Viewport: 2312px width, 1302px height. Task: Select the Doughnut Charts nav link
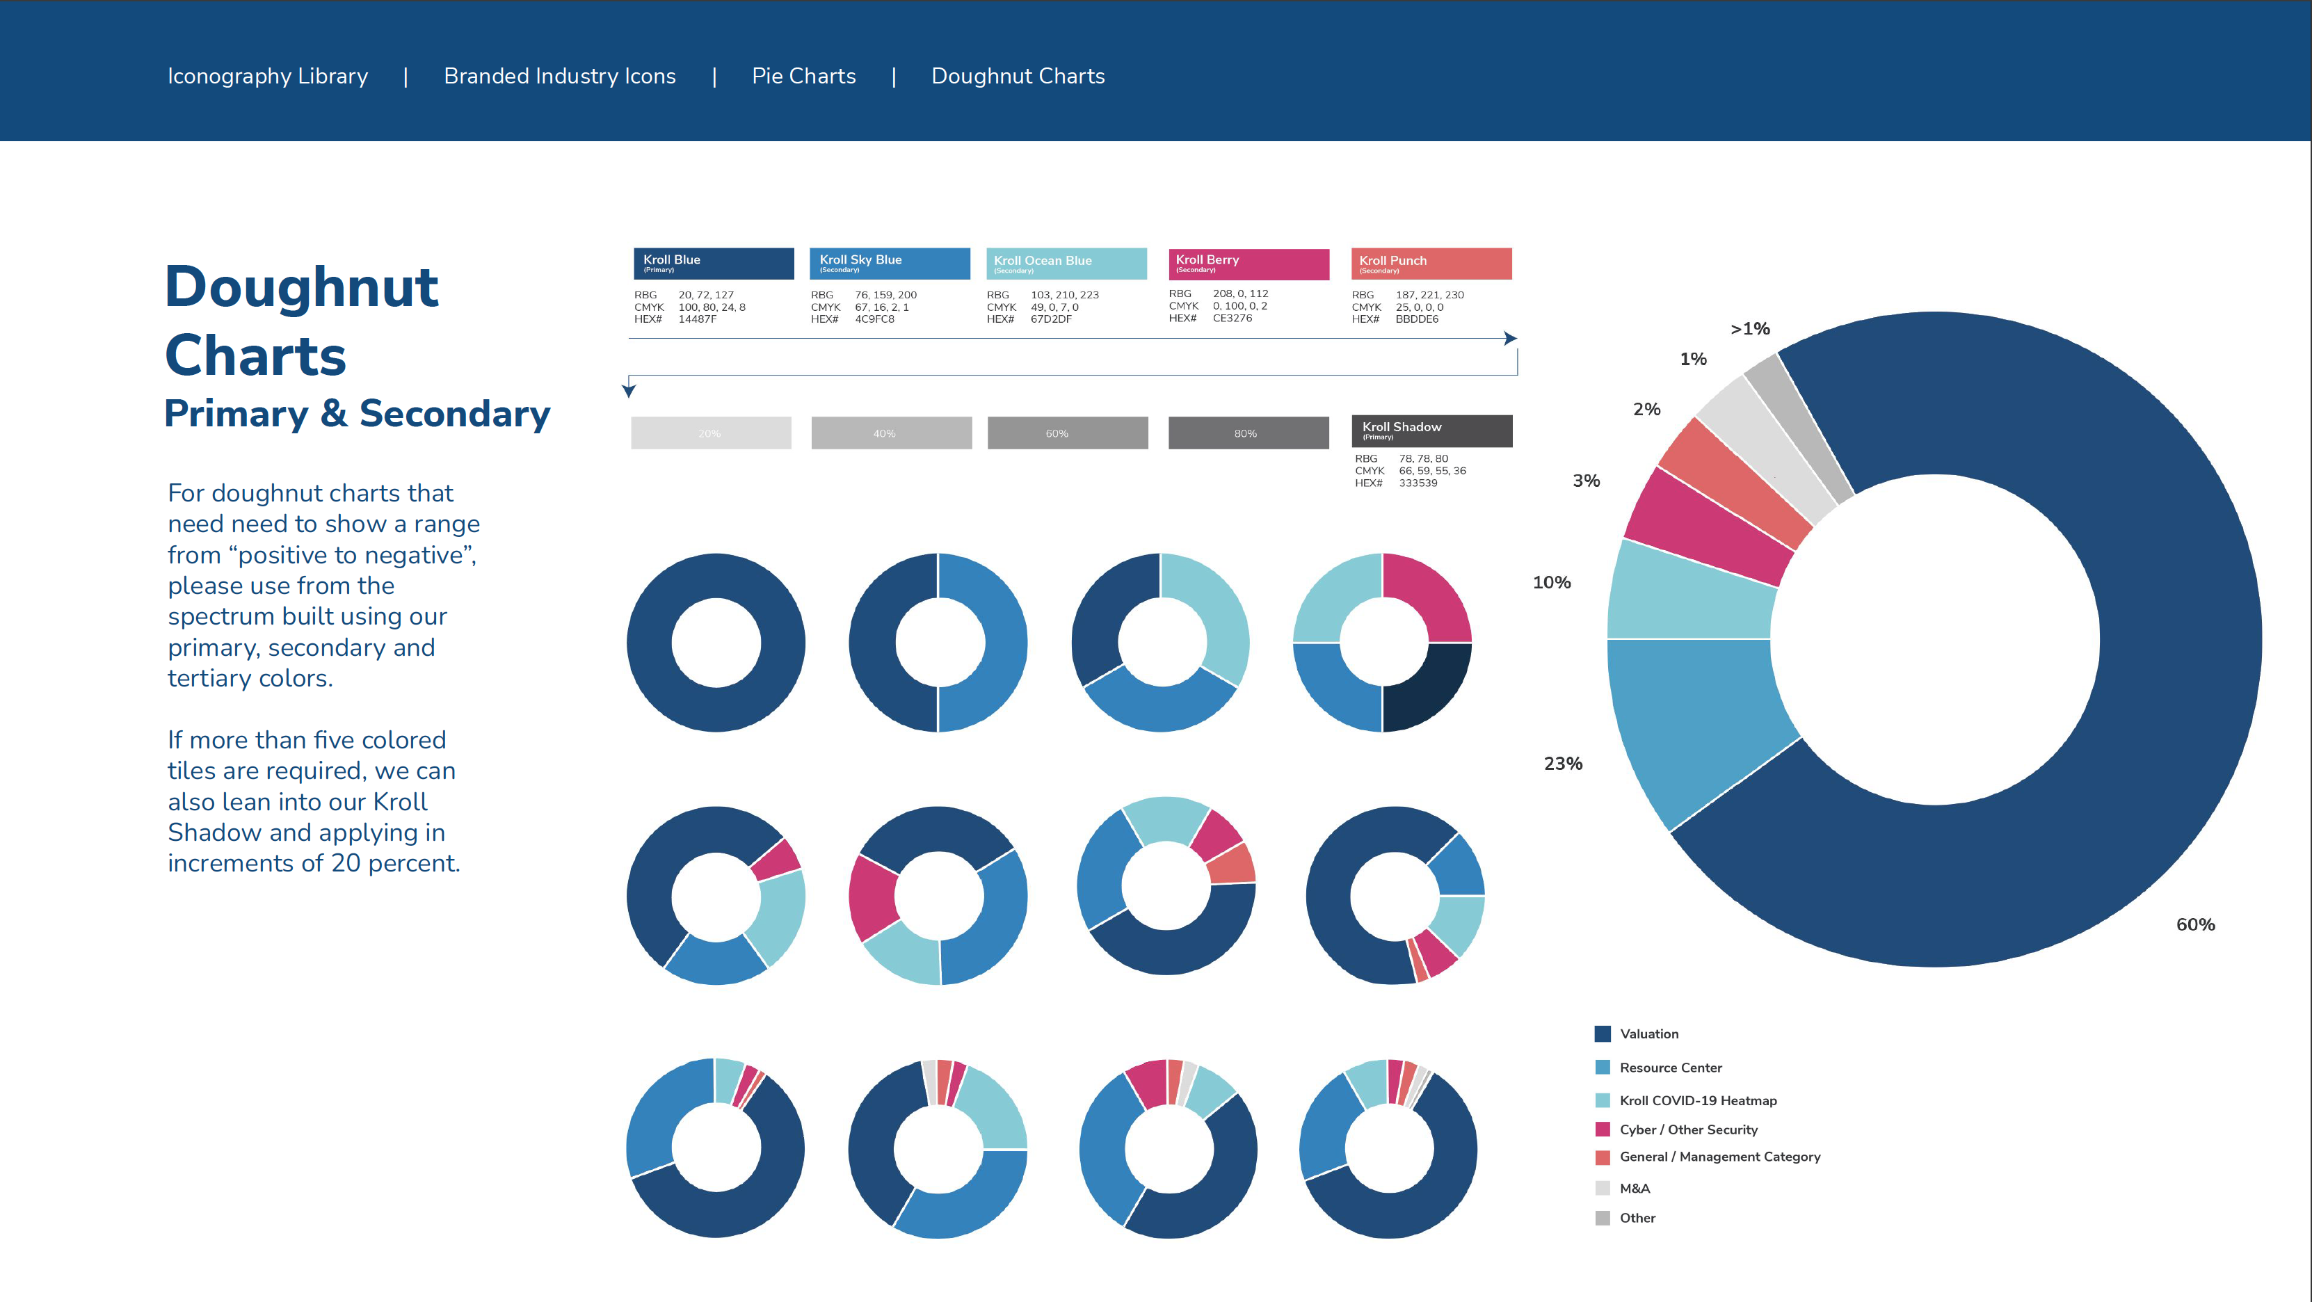click(x=1018, y=77)
